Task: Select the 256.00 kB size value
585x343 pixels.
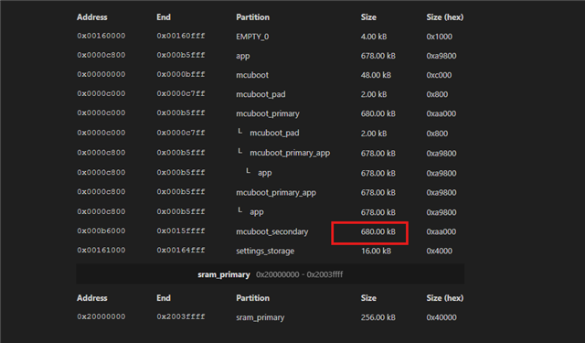Action: (x=378, y=317)
